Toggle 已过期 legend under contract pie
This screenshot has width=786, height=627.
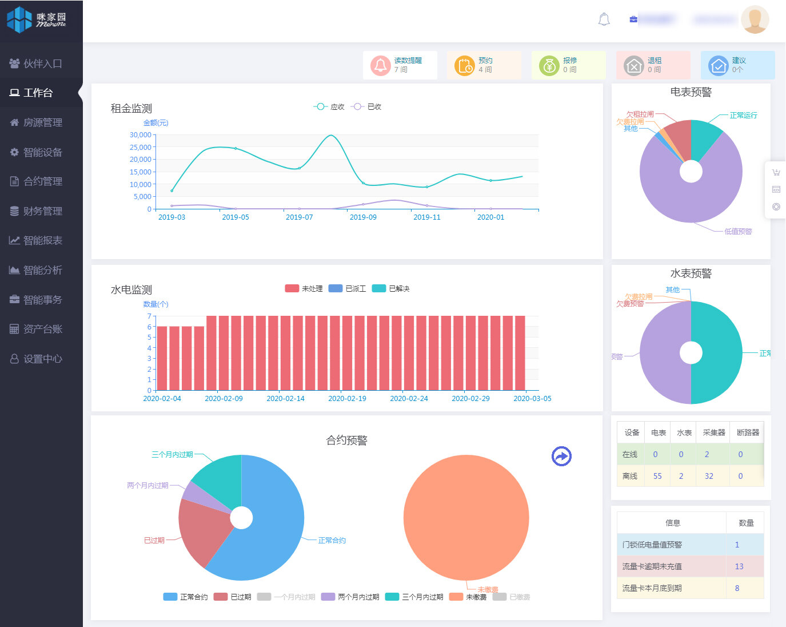coord(232,597)
